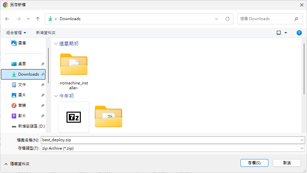Change view with the layout icon

[279, 33]
